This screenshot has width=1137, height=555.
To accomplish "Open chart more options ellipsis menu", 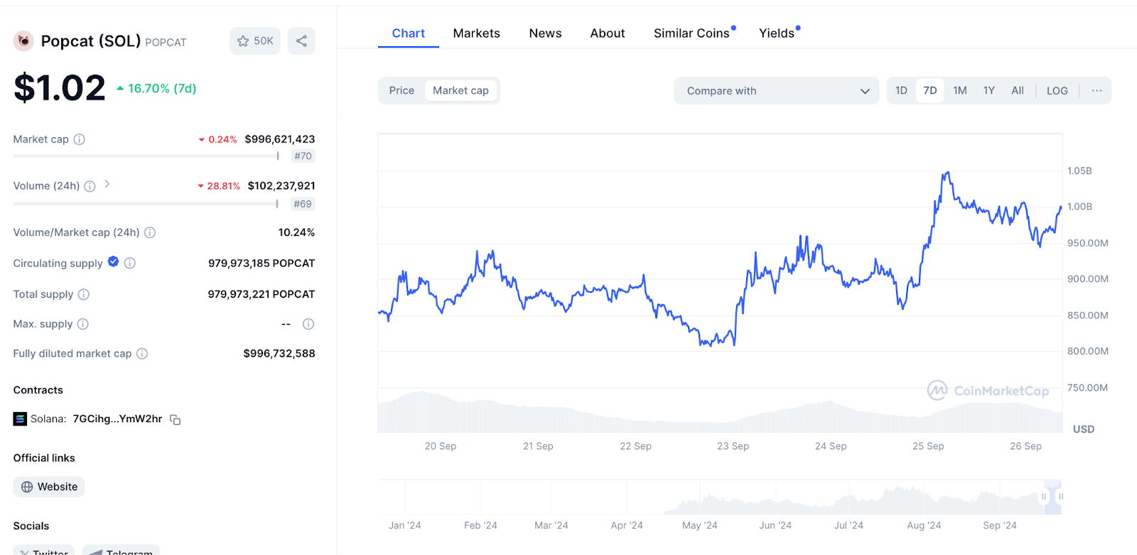I will click(1097, 90).
